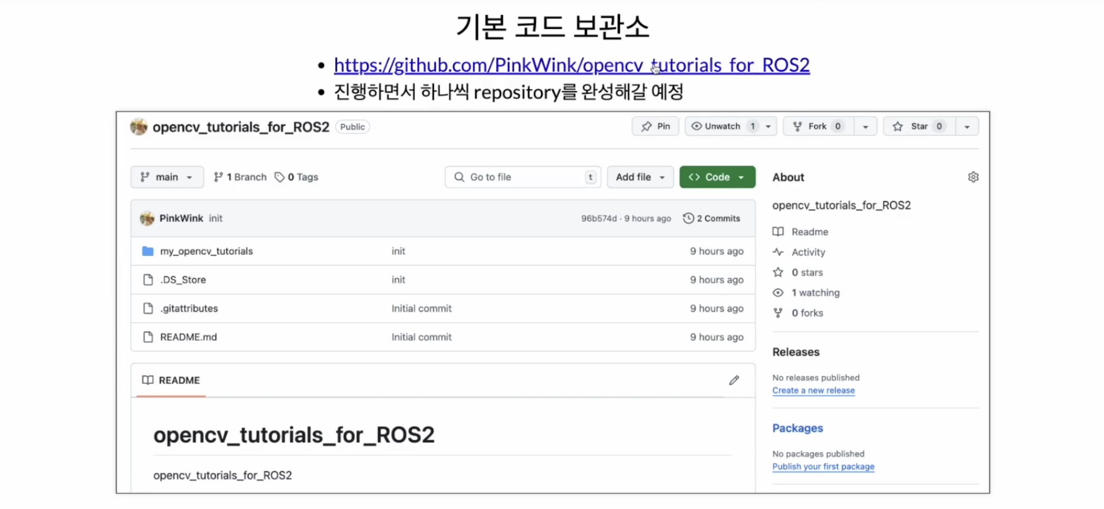Open the 0 stars link
The height and width of the screenshot is (509, 1104).
point(807,272)
